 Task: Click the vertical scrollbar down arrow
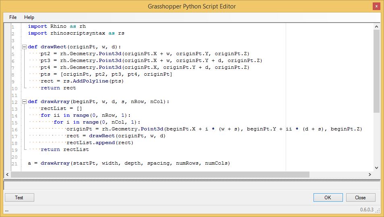pyautogui.click(x=376, y=167)
